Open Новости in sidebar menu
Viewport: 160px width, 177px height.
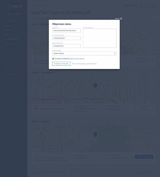[9, 35]
